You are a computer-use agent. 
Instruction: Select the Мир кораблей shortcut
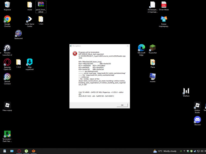tap(30, 62)
